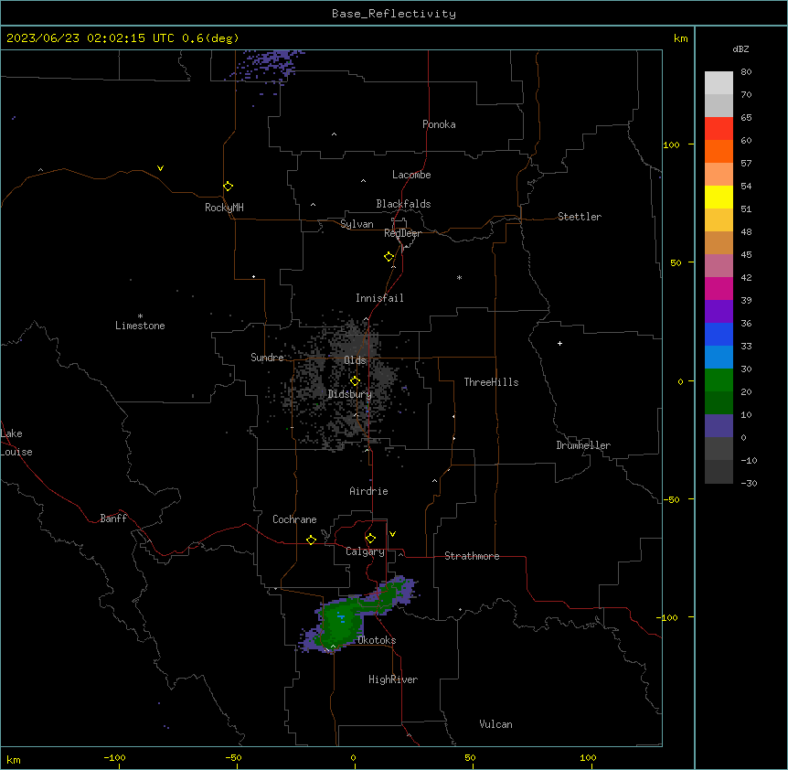788x770 pixels.
Task: Click the Stettler city label
Action: [580, 217]
